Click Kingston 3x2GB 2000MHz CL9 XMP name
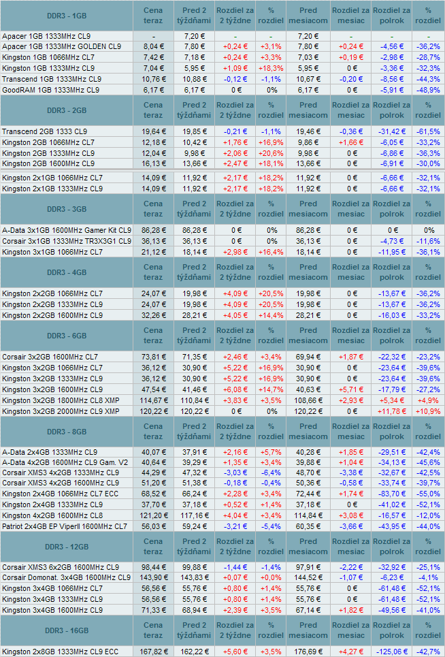 point(61,411)
